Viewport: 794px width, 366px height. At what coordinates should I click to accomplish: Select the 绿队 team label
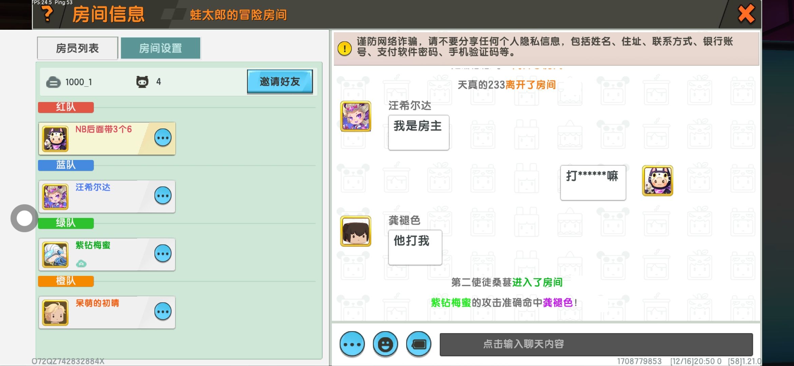click(x=66, y=223)
